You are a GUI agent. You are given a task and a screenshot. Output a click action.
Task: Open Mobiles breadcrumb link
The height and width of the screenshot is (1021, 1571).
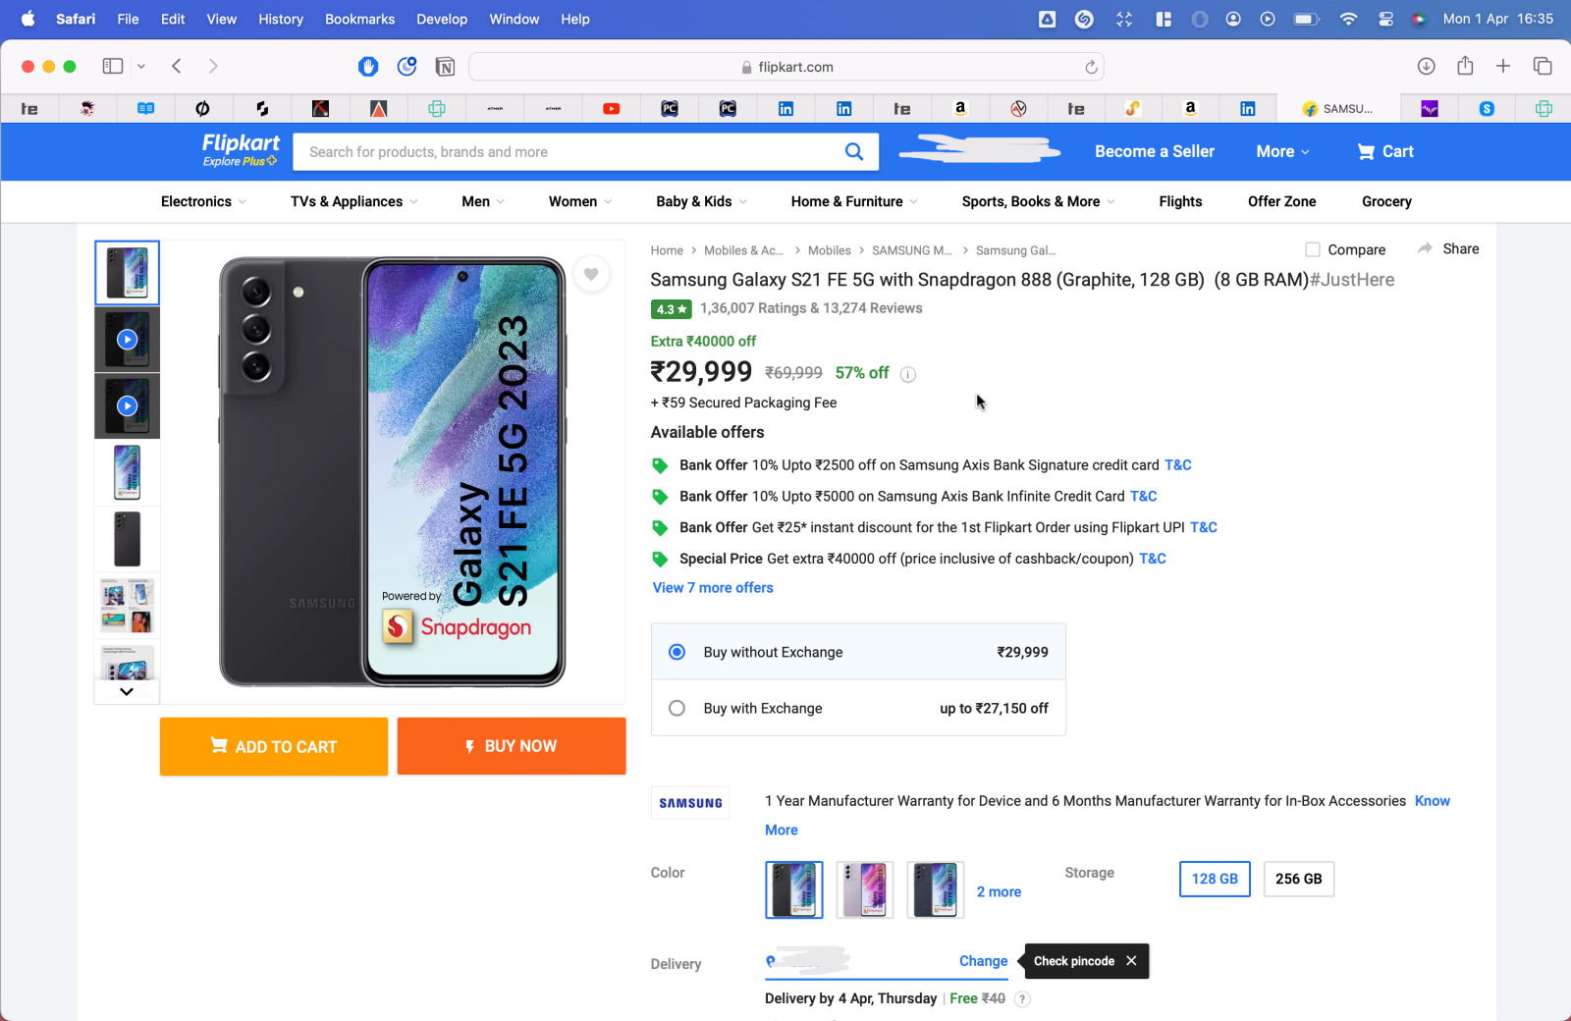(829, 250)
